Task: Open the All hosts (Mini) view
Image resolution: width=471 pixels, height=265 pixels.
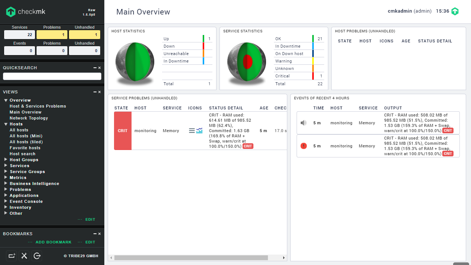Action: click(x=26, y=136)
